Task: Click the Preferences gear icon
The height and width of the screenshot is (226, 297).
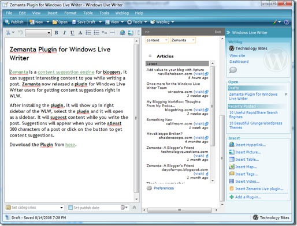Action: [149, 188]
